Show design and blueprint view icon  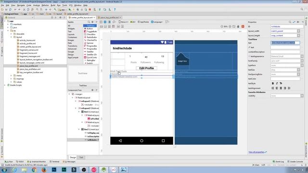pyautogui.click(x=109, y=22)
